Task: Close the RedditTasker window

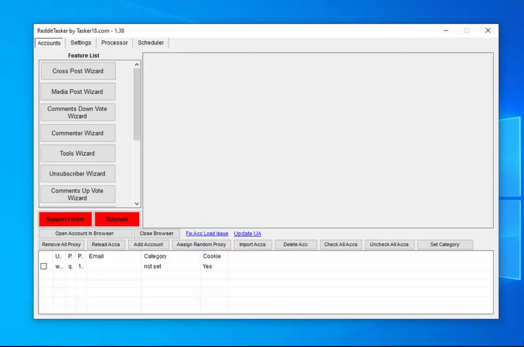Action: point(487,30)
